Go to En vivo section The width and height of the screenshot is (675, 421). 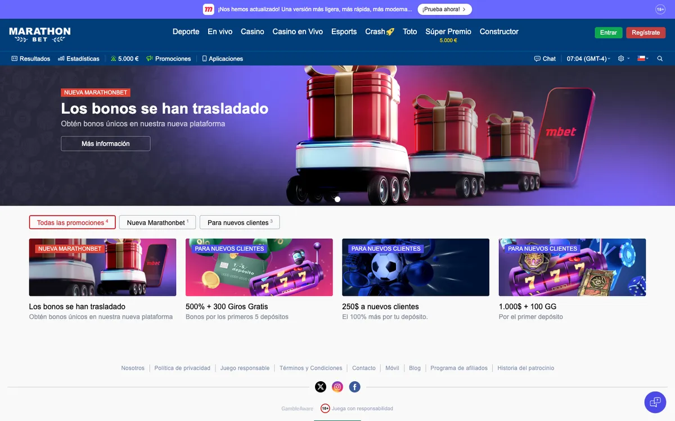coord(220,31)
